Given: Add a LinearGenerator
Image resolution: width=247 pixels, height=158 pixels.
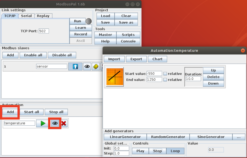Looking at the screenshot, I should click(125, 137).
